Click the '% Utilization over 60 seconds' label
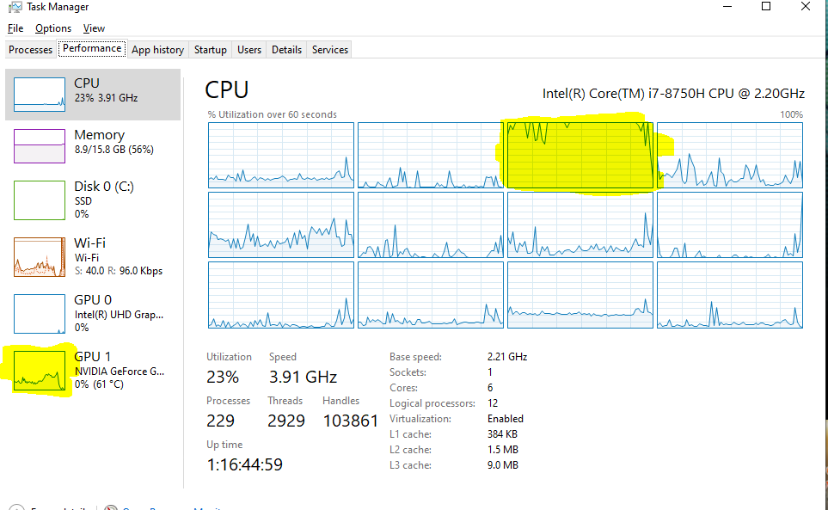 [x=272, y=114]
